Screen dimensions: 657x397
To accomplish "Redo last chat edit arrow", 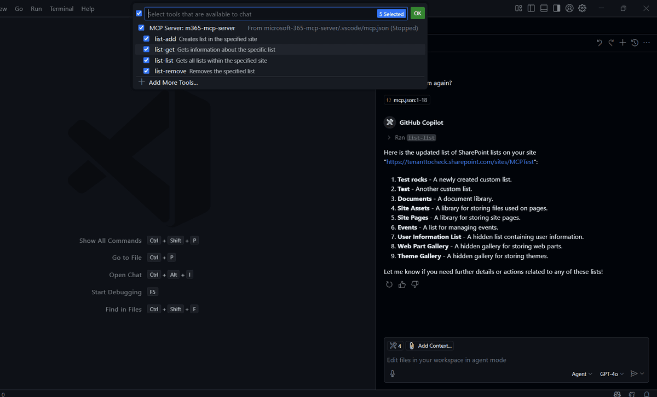I will [x=611, y=43].
